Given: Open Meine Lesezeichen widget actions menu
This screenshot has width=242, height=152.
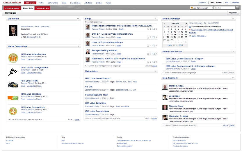Looking at the screenshot, I should point(233,51).
